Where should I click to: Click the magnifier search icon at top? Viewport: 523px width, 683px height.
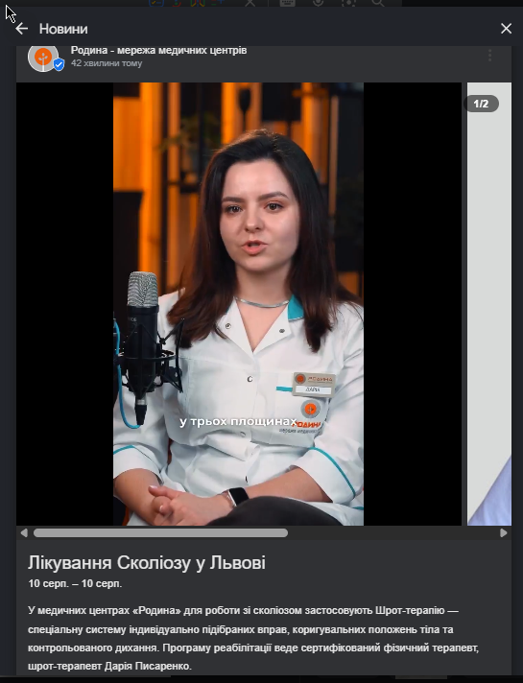(377, 3)
